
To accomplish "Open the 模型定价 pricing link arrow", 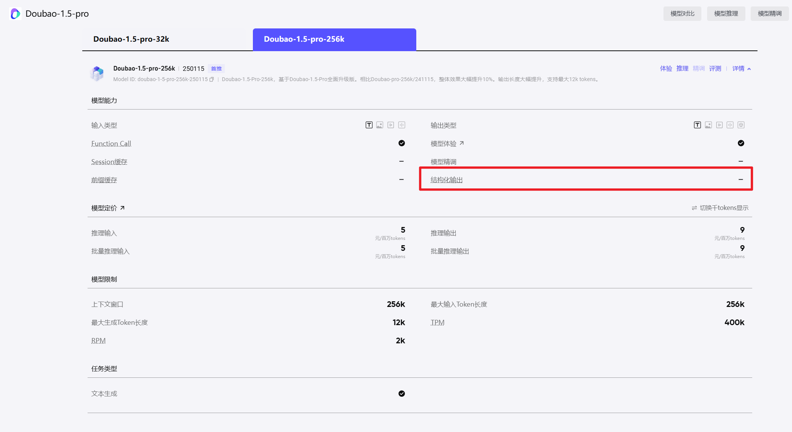I will click(x=122, y=208).
